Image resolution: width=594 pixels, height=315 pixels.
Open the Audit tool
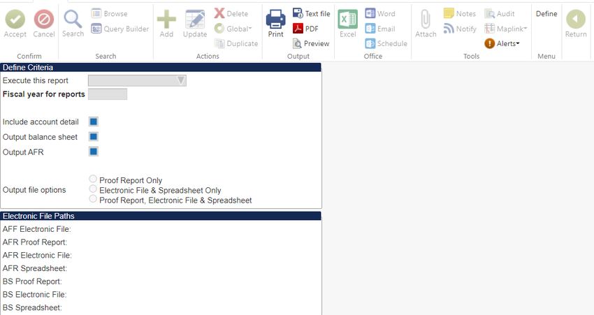tap(499, 14)
